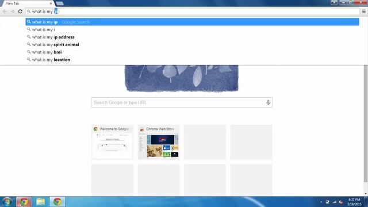Click the second Chrome taskbar icon
368x207 pixels.
[57, 202]
